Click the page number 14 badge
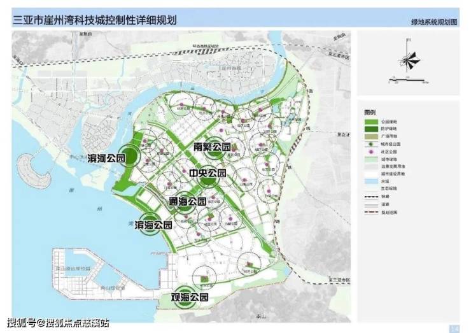The image size is (471, 333). 454,329
